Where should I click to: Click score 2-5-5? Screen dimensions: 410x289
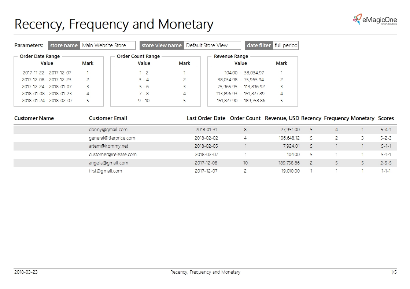point(386,163)
